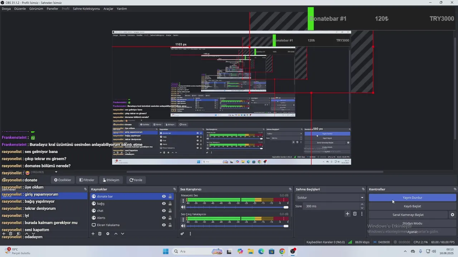This screenshot has width=458, height=257.
Task: Undock the Ses Karıştırıcı panel float icon
Action: coord(290,189)
